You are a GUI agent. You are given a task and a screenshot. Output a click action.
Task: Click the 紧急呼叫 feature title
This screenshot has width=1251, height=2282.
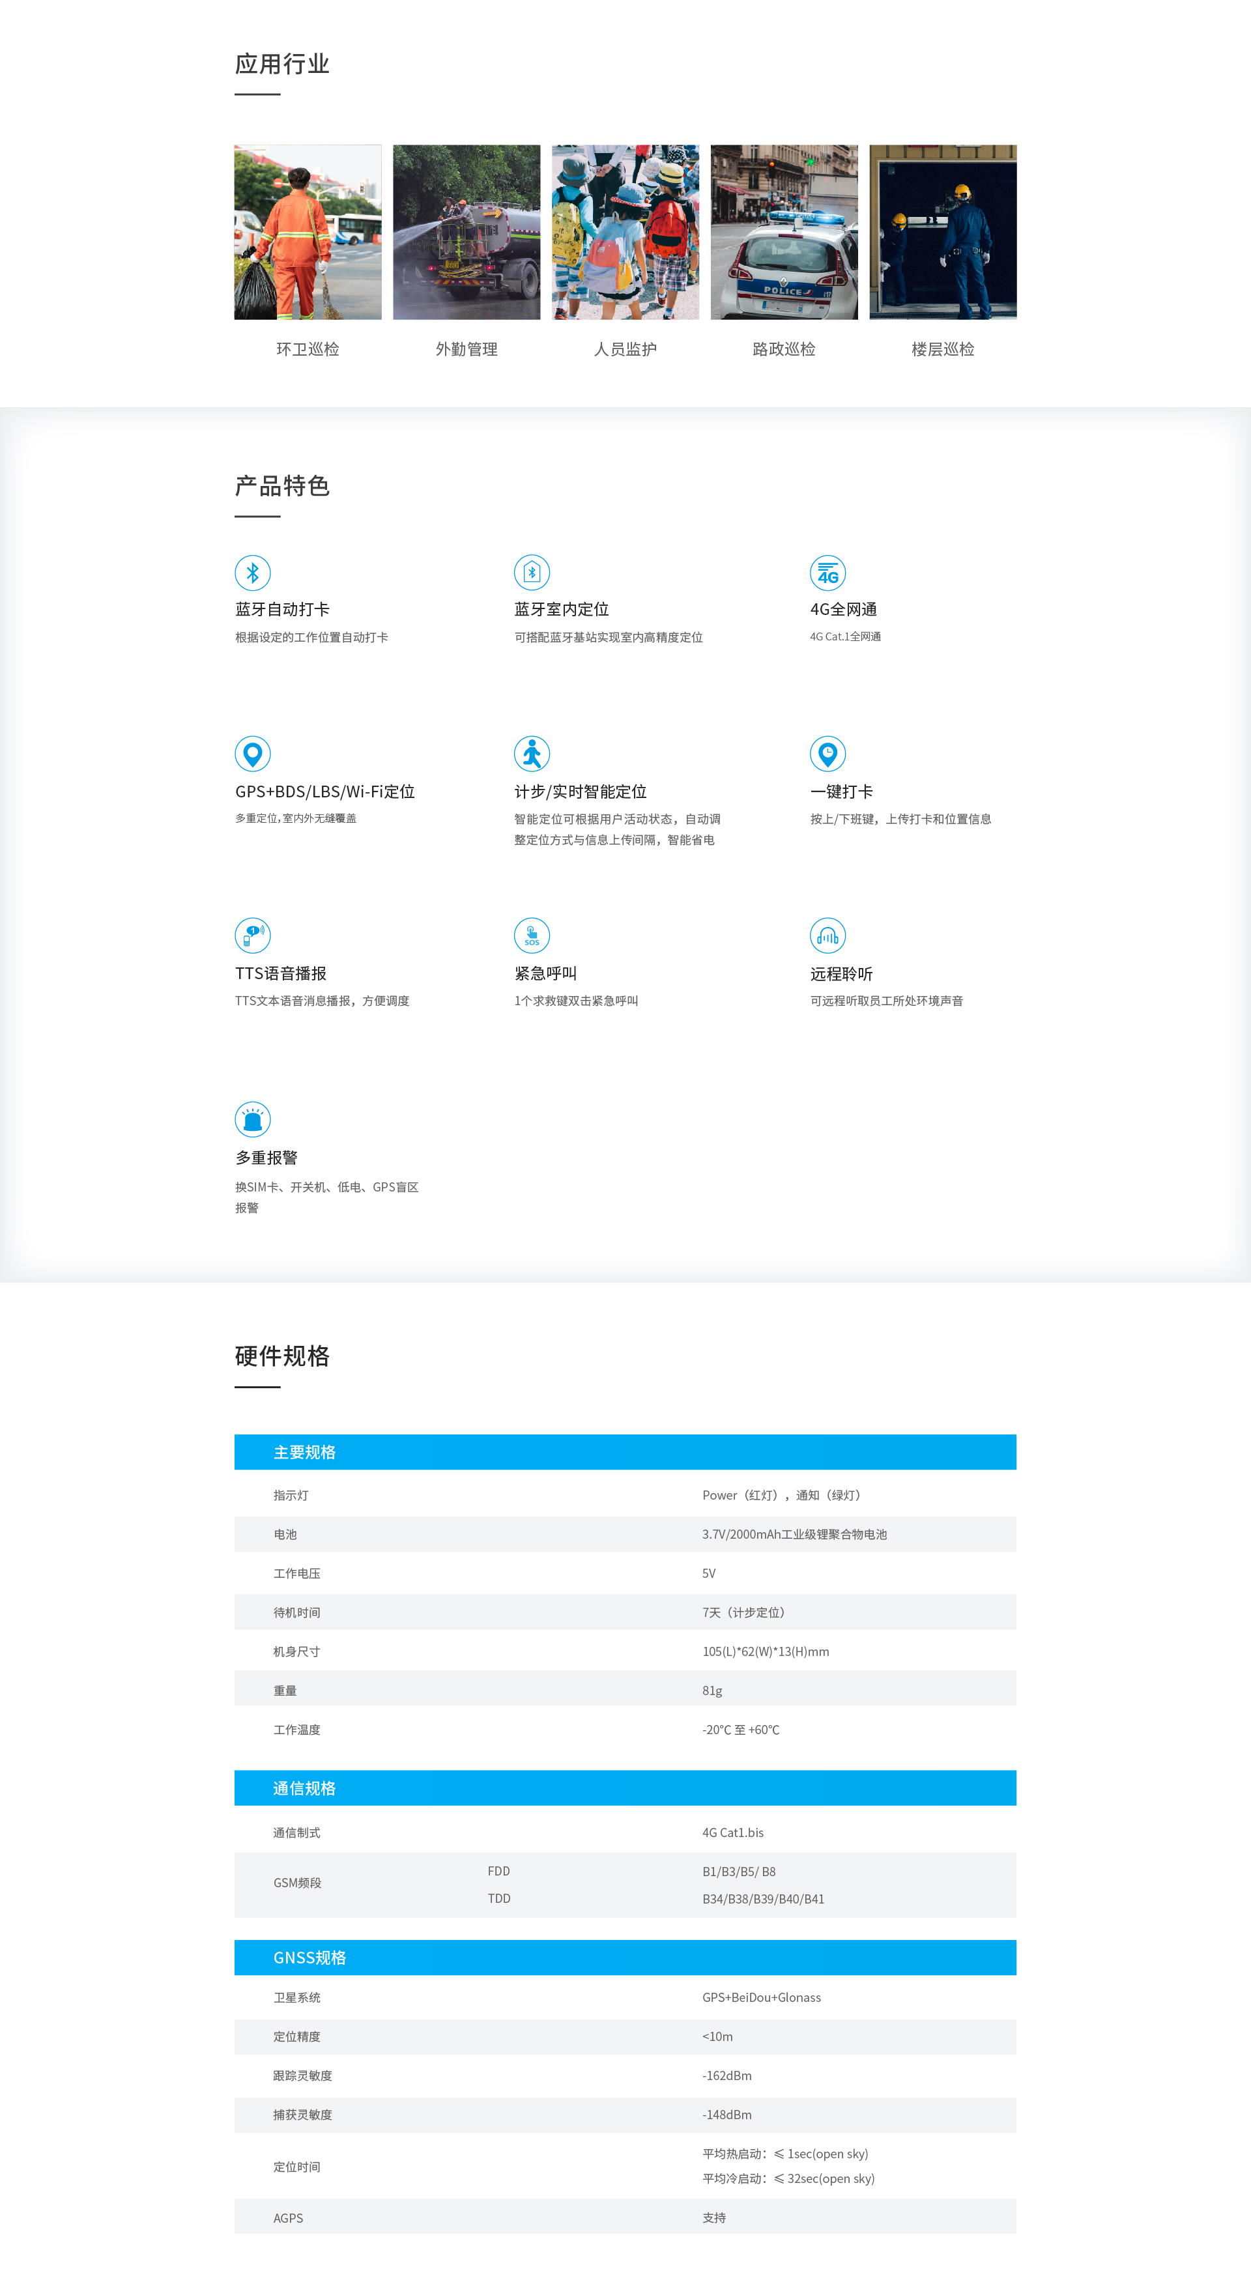[546, 973]
